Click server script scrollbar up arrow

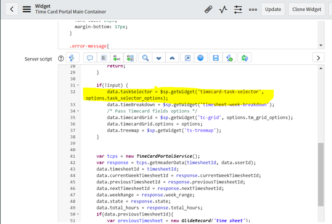point(321,68)
